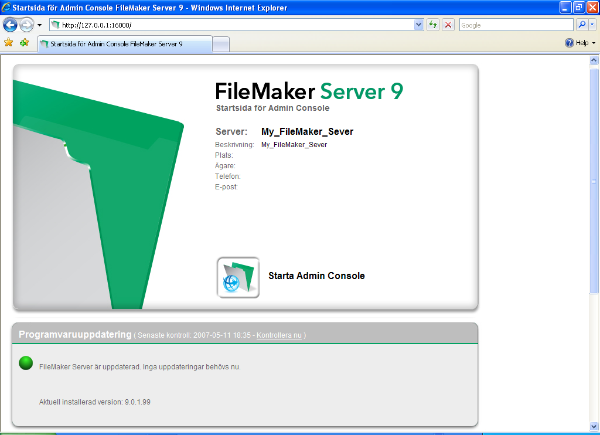Click the scrollbar down arrow
This screenshot has width=600, height=435.
tap(594, 426)
